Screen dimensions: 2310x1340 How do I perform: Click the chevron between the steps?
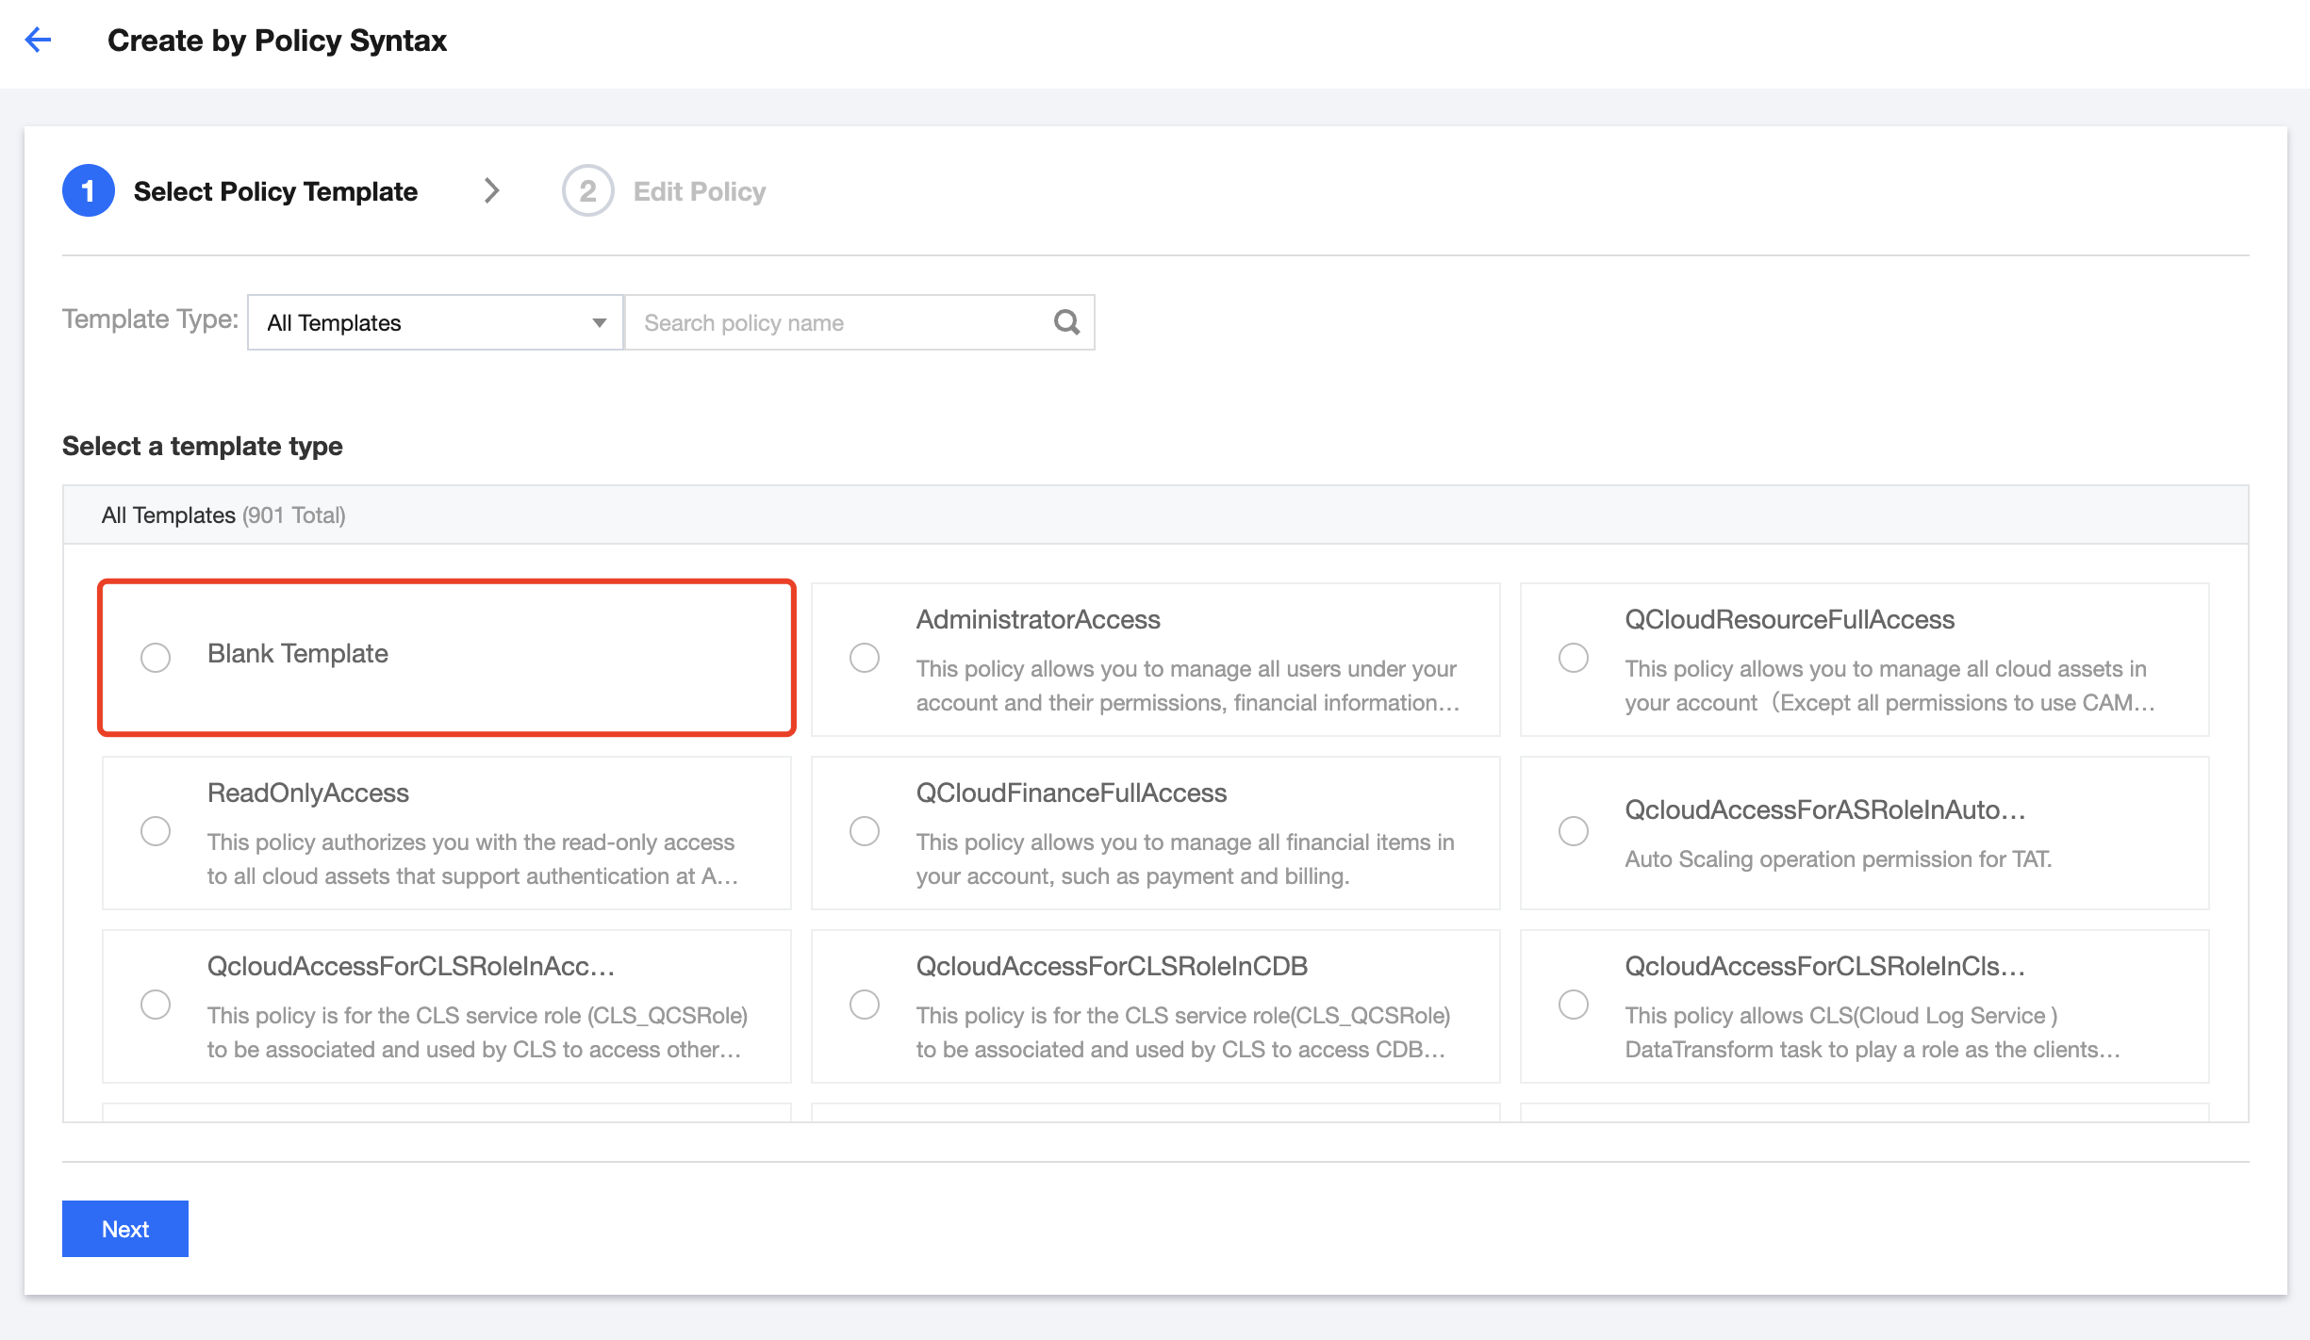coord(491,191)
